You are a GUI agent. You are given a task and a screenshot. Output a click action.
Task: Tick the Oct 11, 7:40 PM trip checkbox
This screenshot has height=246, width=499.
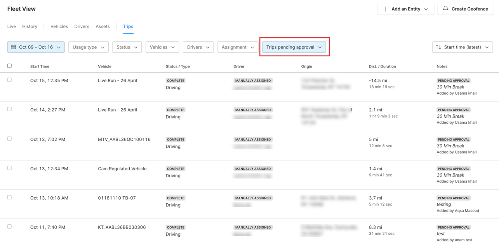point(10,227)
